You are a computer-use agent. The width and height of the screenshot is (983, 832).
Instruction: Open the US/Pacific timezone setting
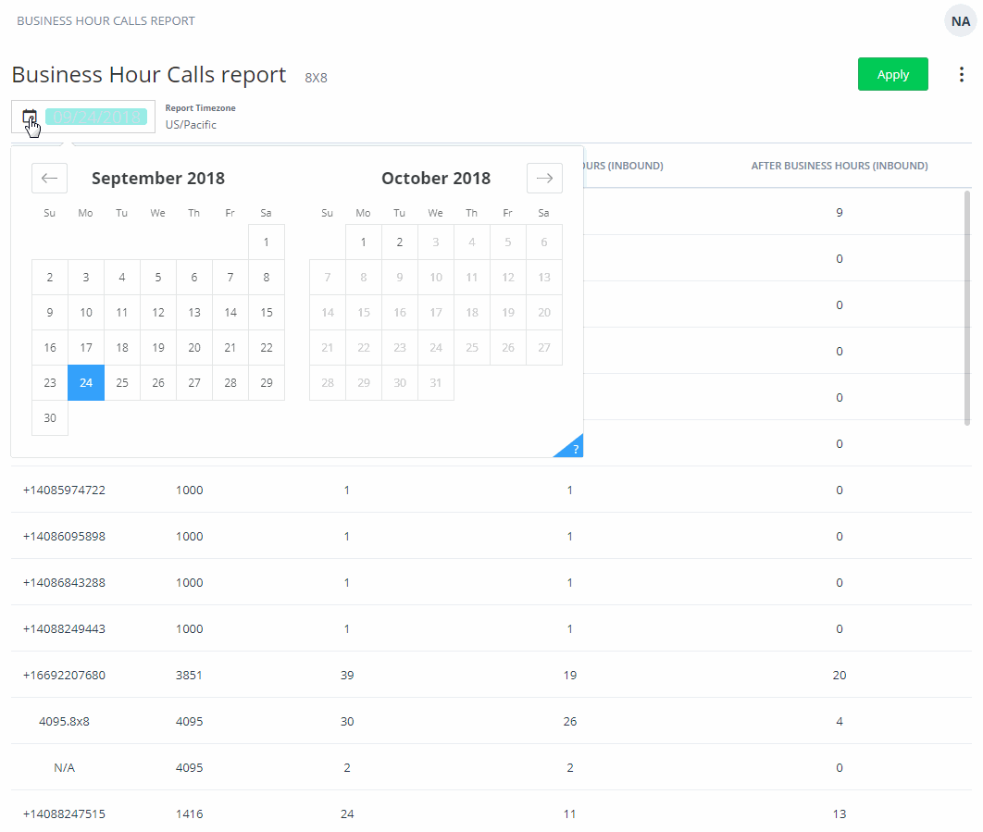pyautogui.click(x=191, y=124)
